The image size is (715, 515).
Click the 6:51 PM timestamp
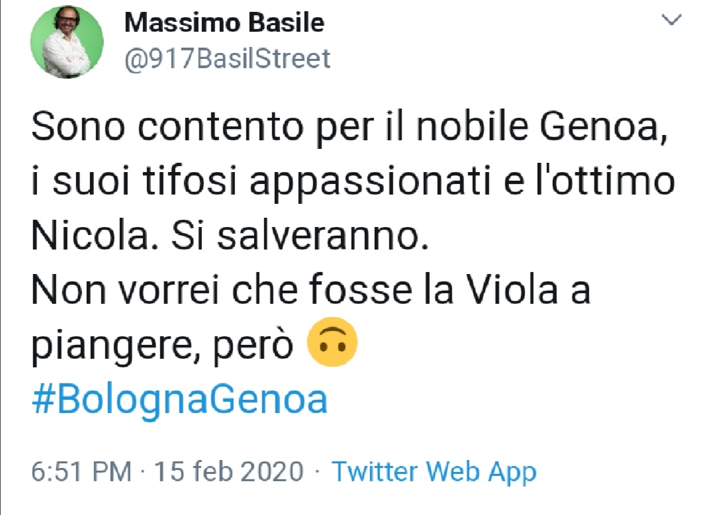coord(81,472)
